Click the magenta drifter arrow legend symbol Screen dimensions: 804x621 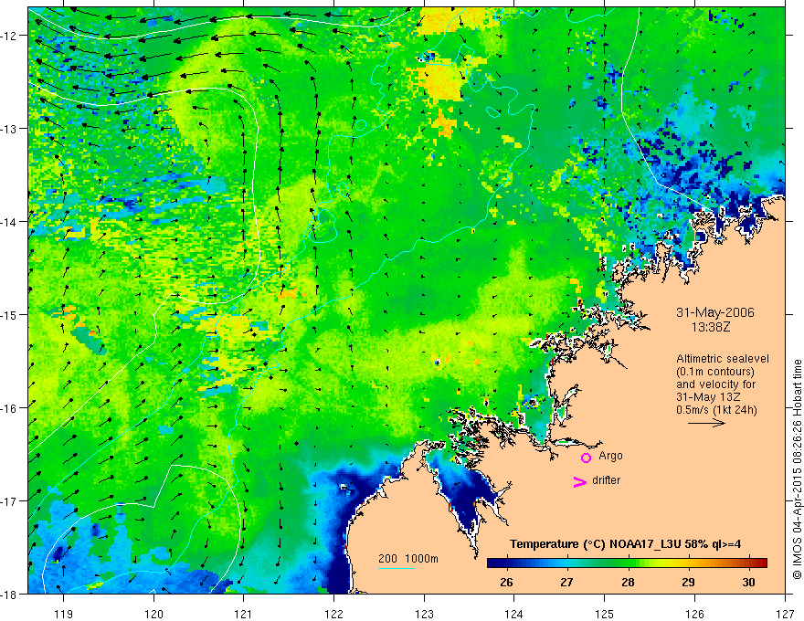[x=580, y=481]
